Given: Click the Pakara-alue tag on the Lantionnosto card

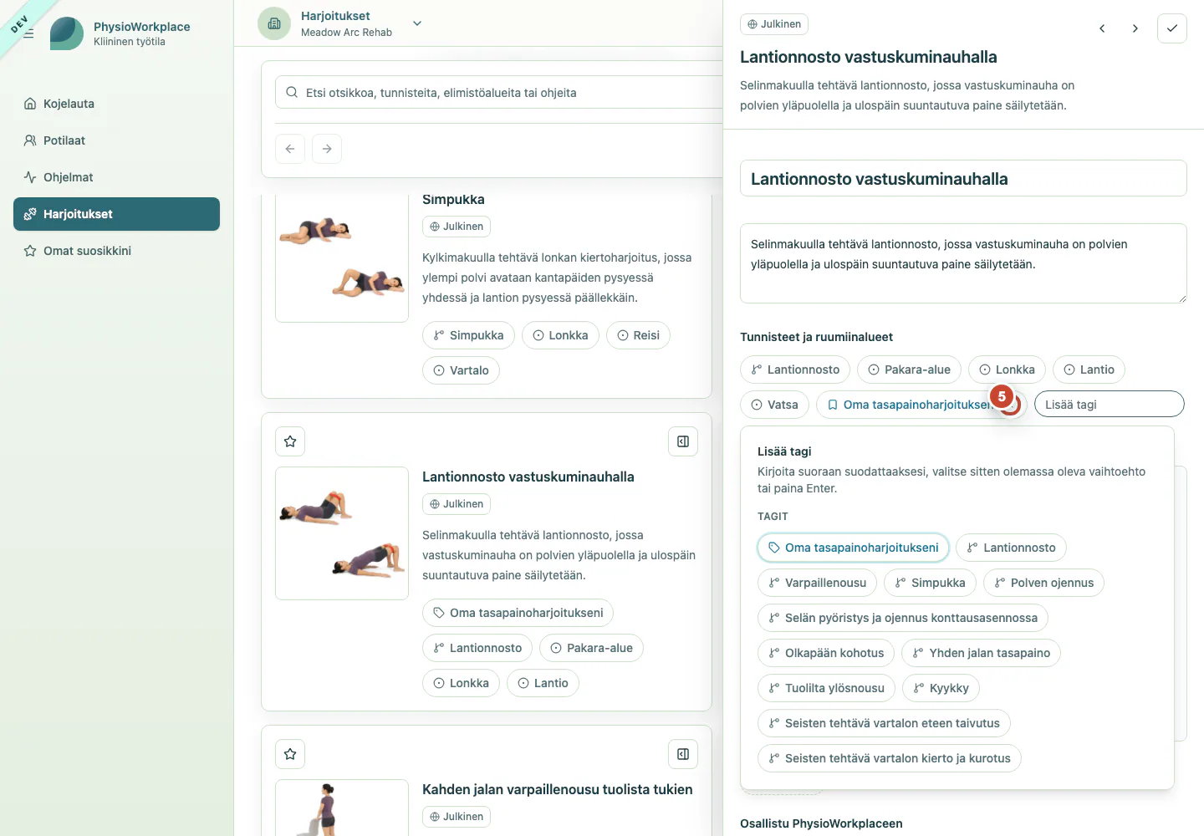Looking at the screenshot, I should pyautogui.click(x=591, y=648).
